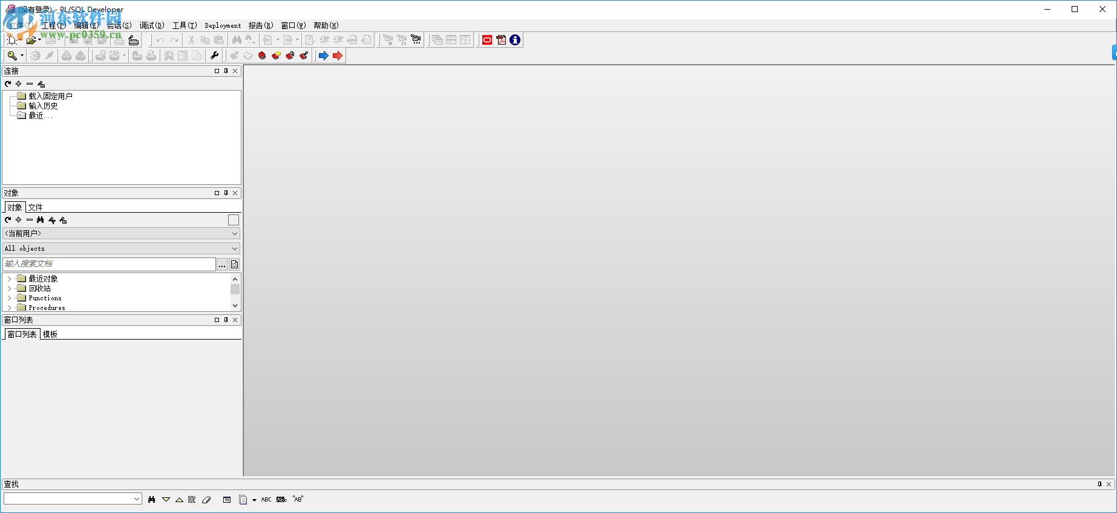Viewport: 1117px width, 513px height.
Task: Open the Find scope dropdown arrow
Action: coord(254,500)
